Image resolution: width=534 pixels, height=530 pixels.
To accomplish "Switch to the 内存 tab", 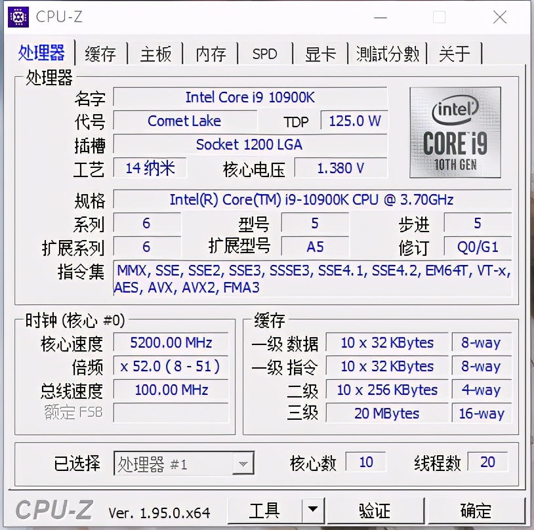I will click(x=210, y=54).
